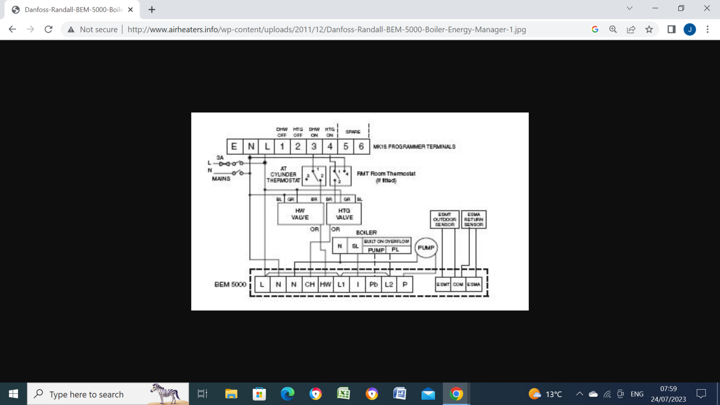Open a new browser tab
Screen dimensions: 720x405
click(152, 9)
